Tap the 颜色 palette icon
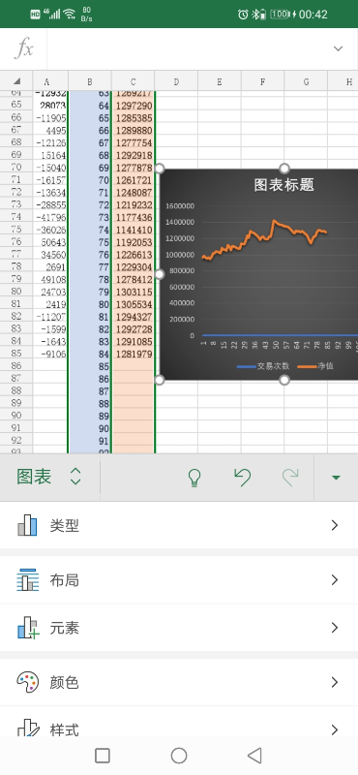Image resolution: width=358 pixels, height=775 pixels. click(27, 682)
